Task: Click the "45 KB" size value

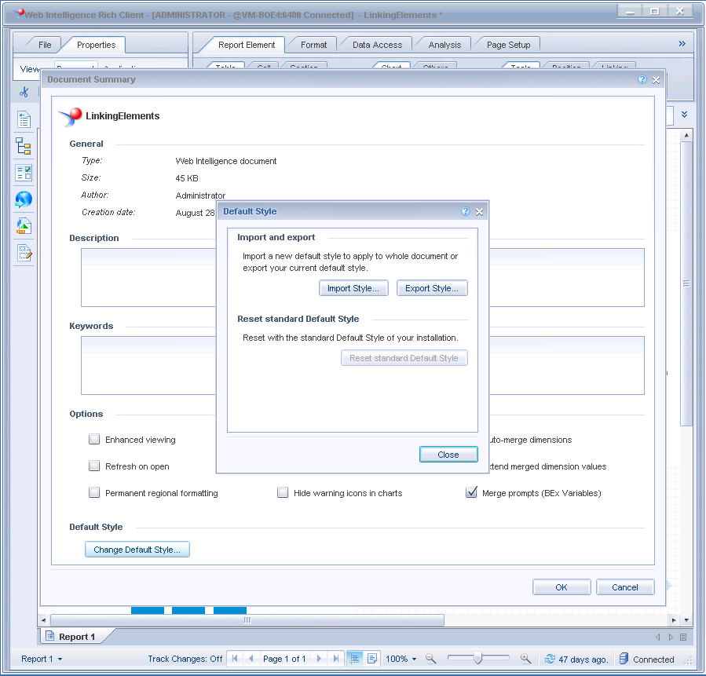Action: 187,178
